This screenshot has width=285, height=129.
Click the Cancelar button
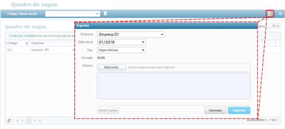tap(215, 110)
